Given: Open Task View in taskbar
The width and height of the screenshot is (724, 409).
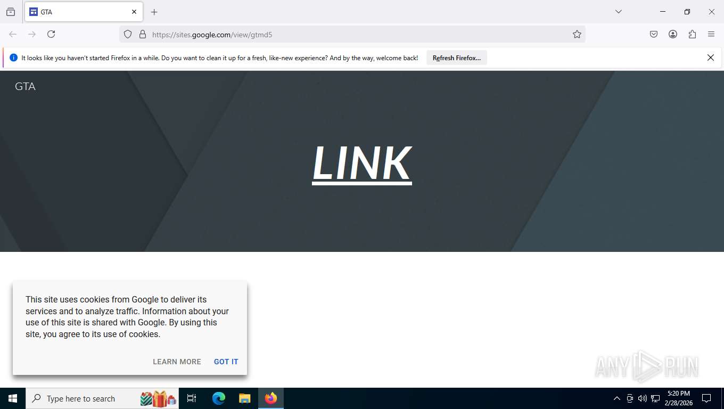Looking at the screenshot, I should point(192,398).
